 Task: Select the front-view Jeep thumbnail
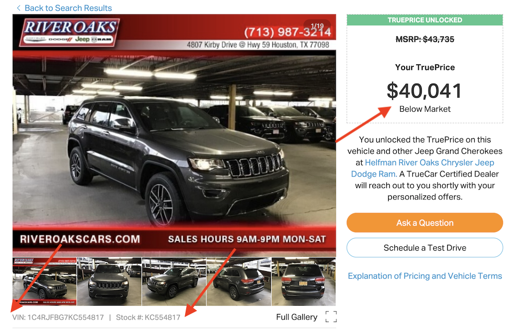109,282
